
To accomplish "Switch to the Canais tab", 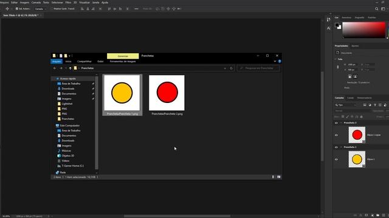I will coord(350,98).
